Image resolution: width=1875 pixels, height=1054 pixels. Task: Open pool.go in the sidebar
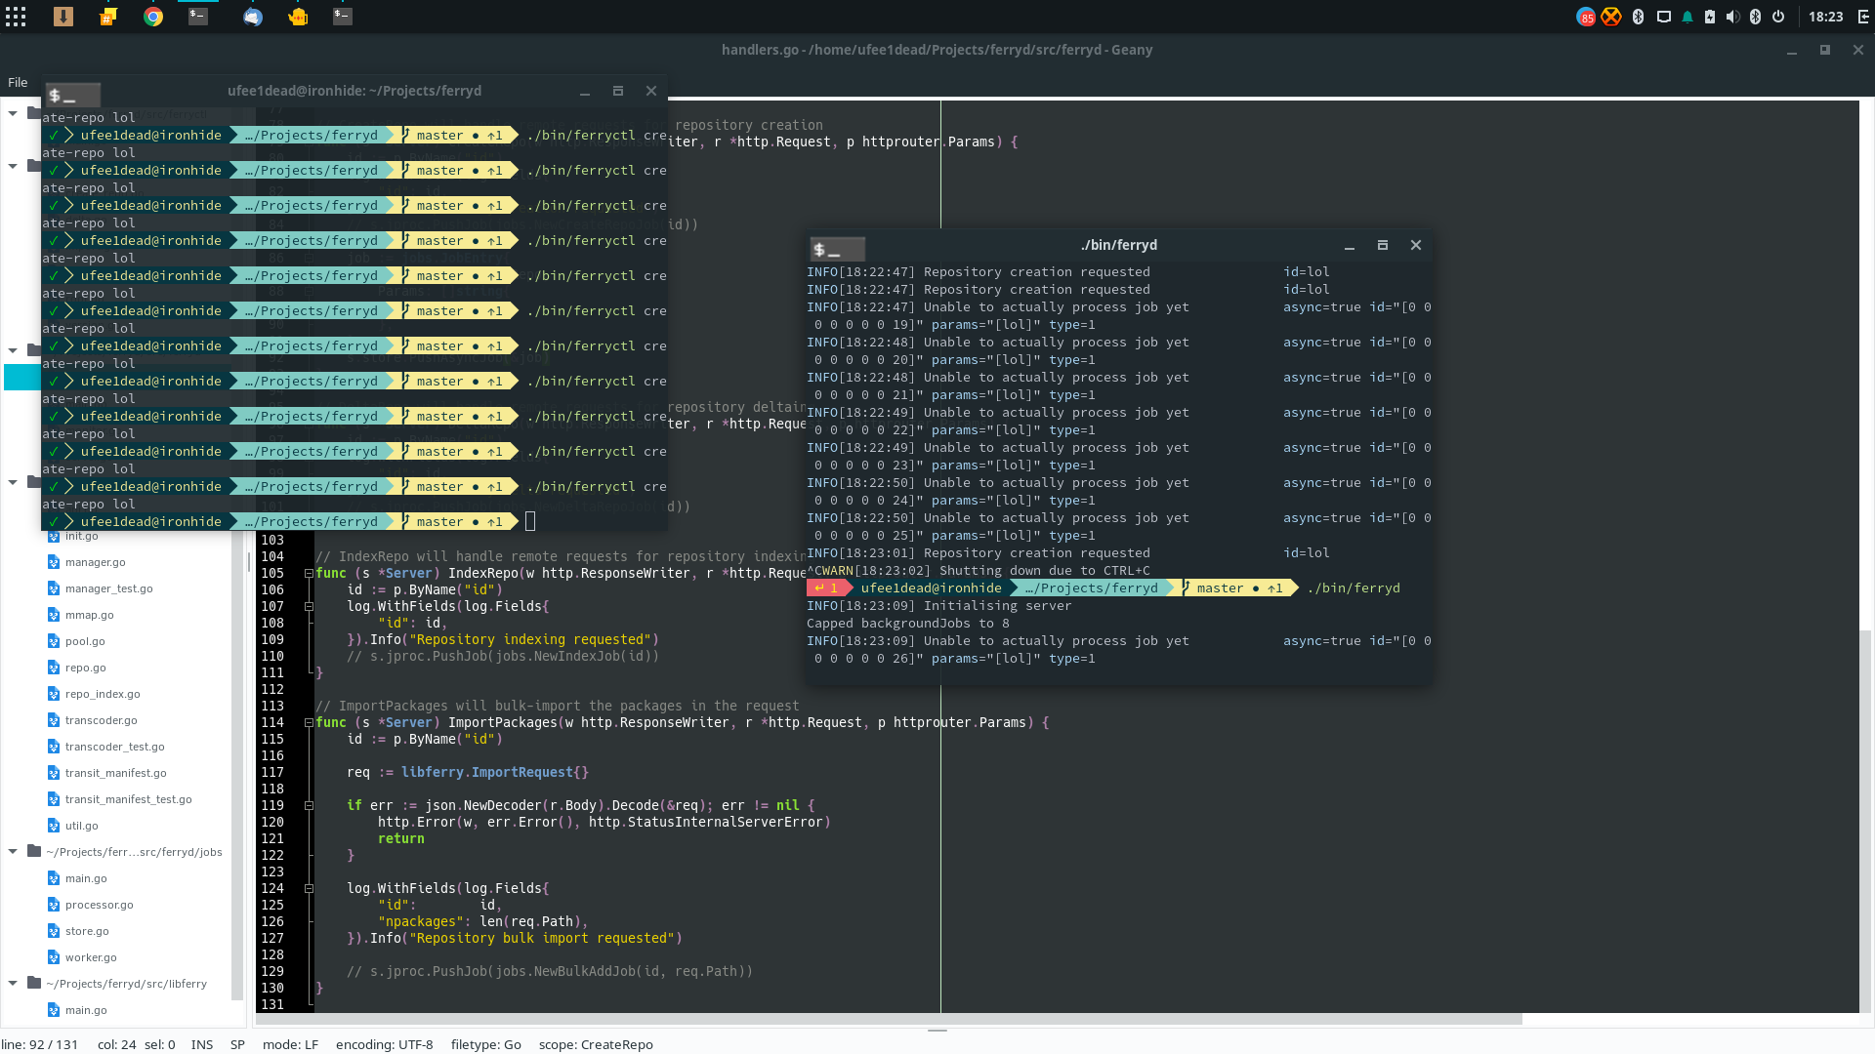pyautogui.click(x=85, y=641)
